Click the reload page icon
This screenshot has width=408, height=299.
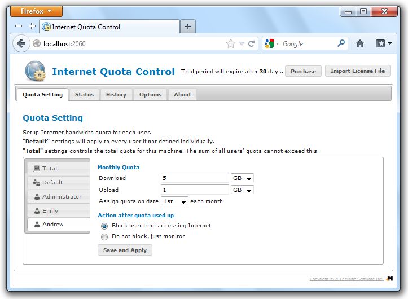(x=251, y=43)
